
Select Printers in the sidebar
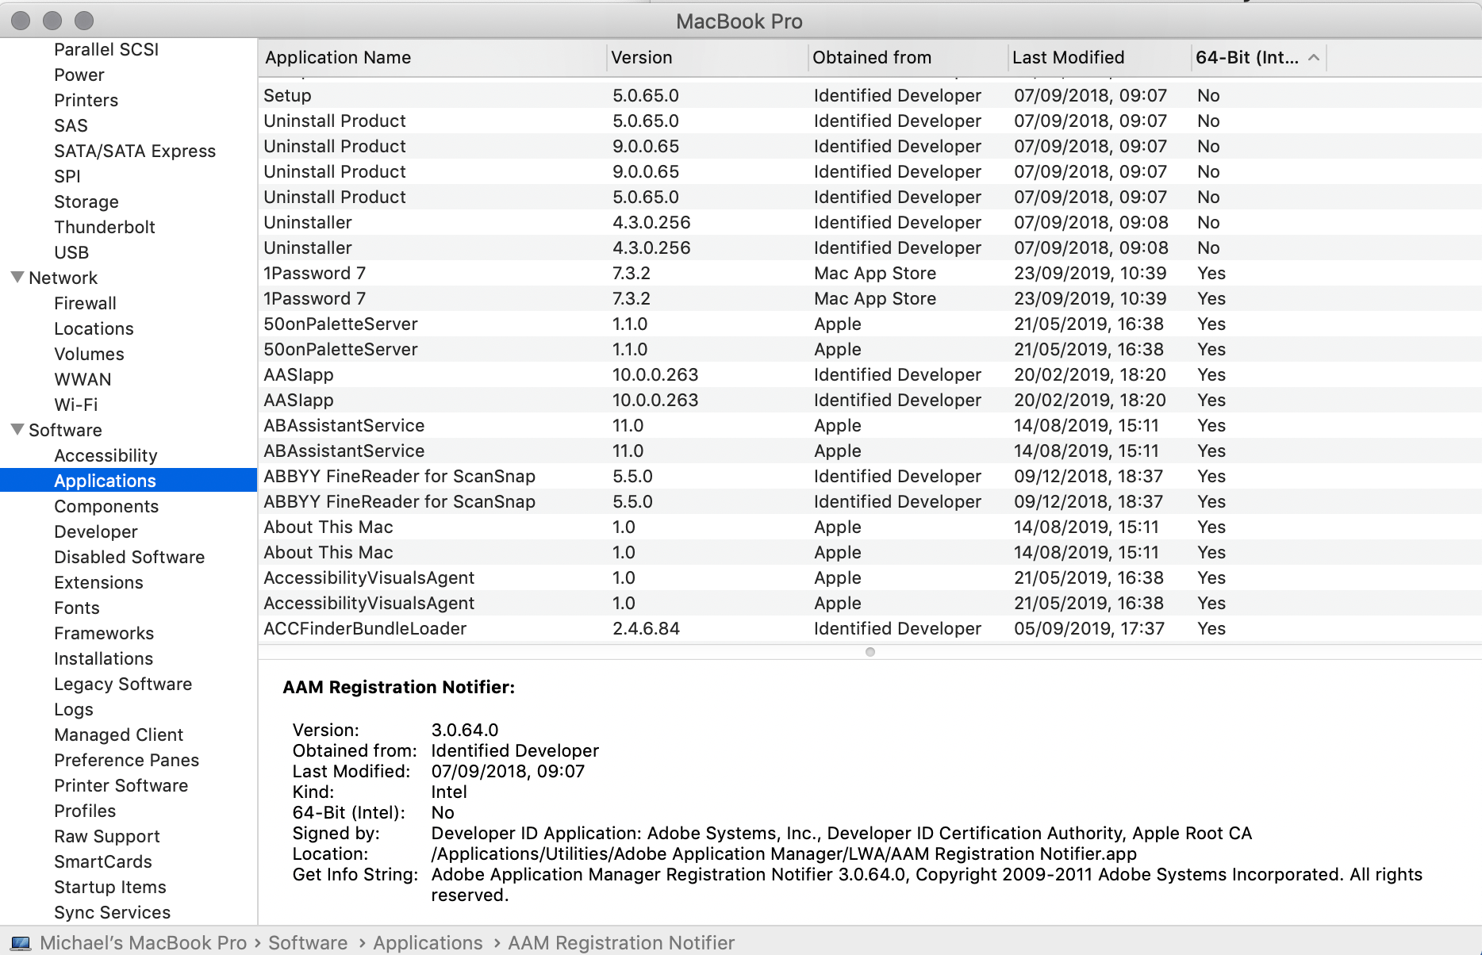click(x=86, y=100)
